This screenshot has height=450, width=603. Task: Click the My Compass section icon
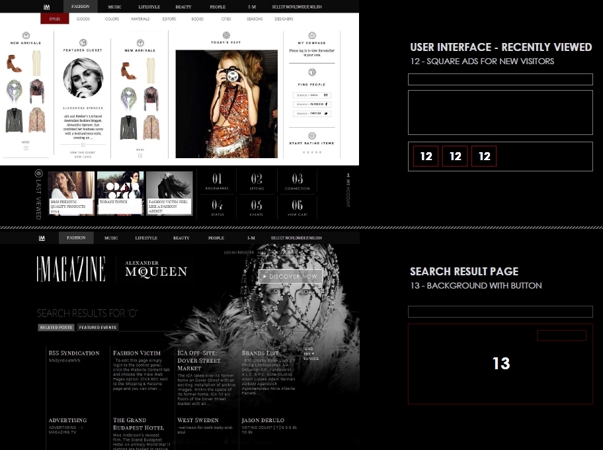coord(312,36)
